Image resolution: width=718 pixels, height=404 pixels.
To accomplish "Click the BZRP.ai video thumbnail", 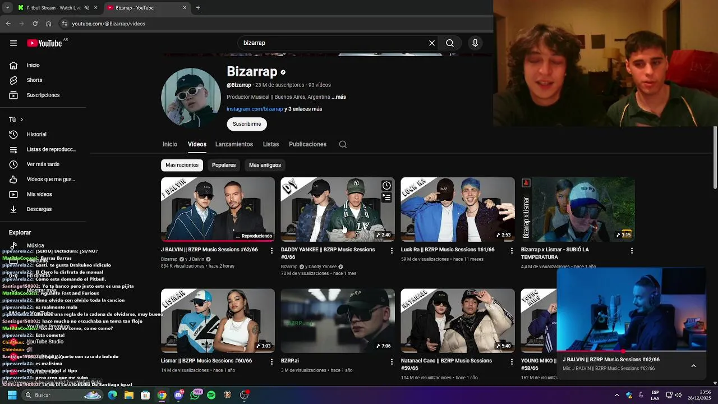I will [338, 320].
